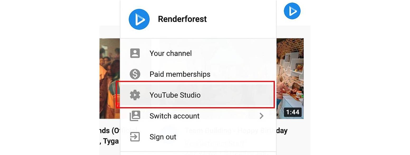Image resolution: width=410 pixels, height=155 pixels.
Task: Click the accounts icon beside Switch account
Action: tap(135, 116)
